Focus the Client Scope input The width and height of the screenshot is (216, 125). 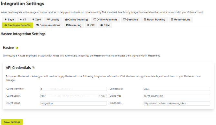[x=74, y=103]
